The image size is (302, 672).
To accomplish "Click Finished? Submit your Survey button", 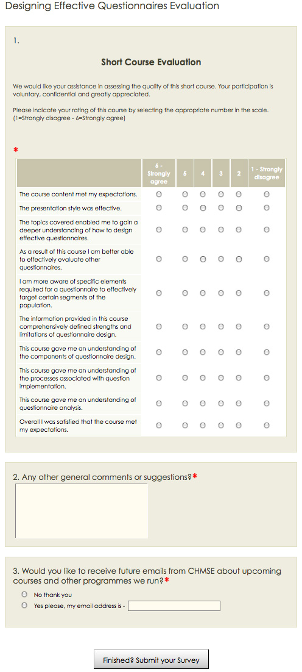I will click(x=152, y=660).
